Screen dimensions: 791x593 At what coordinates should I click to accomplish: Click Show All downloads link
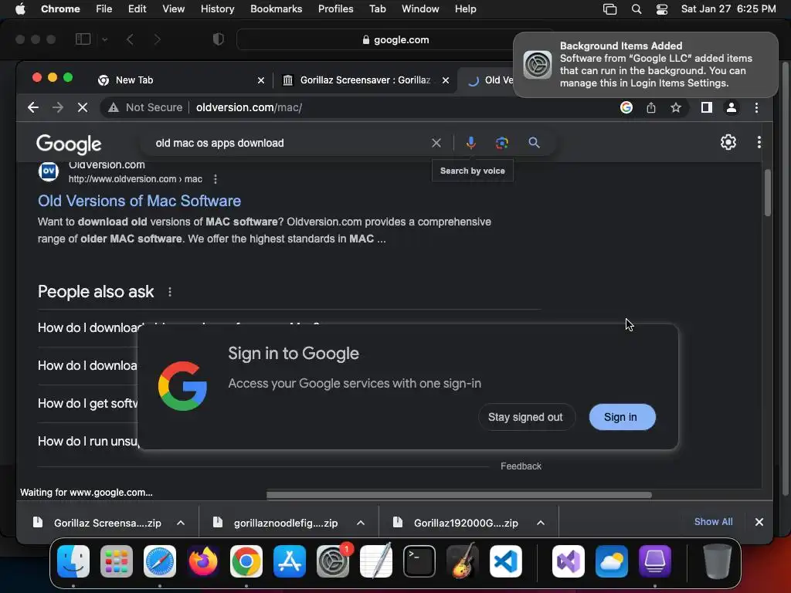tap(713, 522)
